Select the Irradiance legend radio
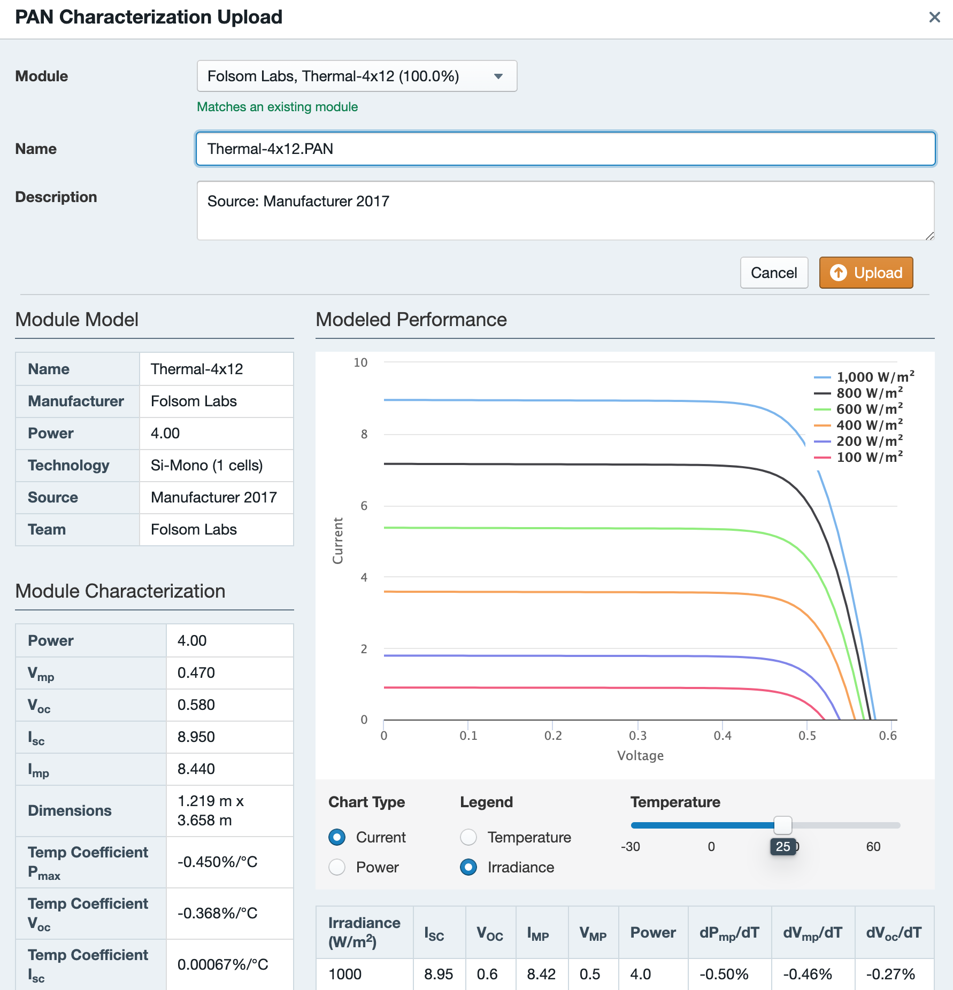The width and height of the screenshot is (953, 990). click(468, 867)
